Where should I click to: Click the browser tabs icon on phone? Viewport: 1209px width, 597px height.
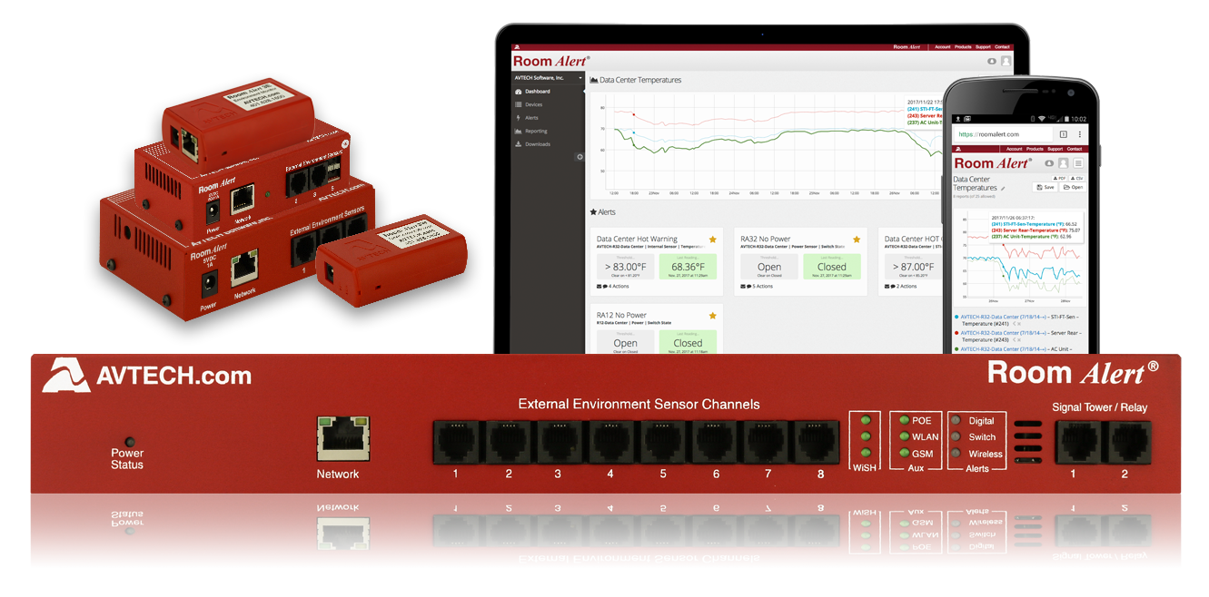click(1064, 134)
